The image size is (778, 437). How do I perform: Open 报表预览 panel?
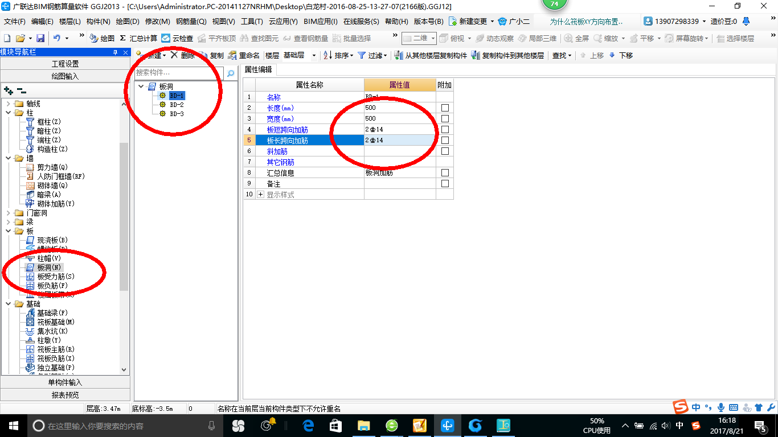65,394
